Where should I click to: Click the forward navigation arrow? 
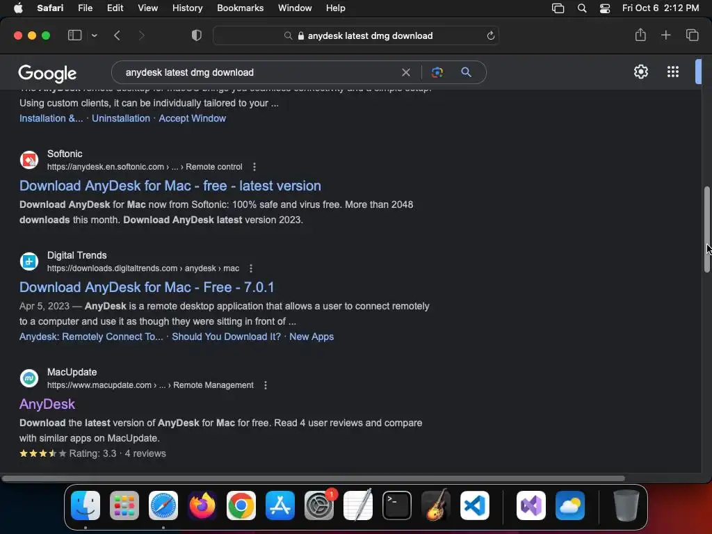click(141, 35)
